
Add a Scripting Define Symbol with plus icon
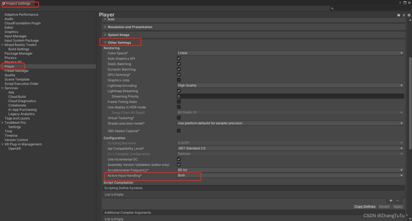(391, 200)
